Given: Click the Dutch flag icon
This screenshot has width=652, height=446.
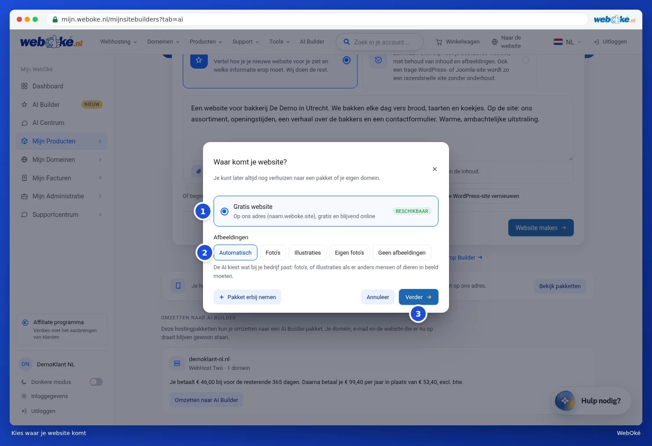Looking at the screenshot, I should pos(558,42).
